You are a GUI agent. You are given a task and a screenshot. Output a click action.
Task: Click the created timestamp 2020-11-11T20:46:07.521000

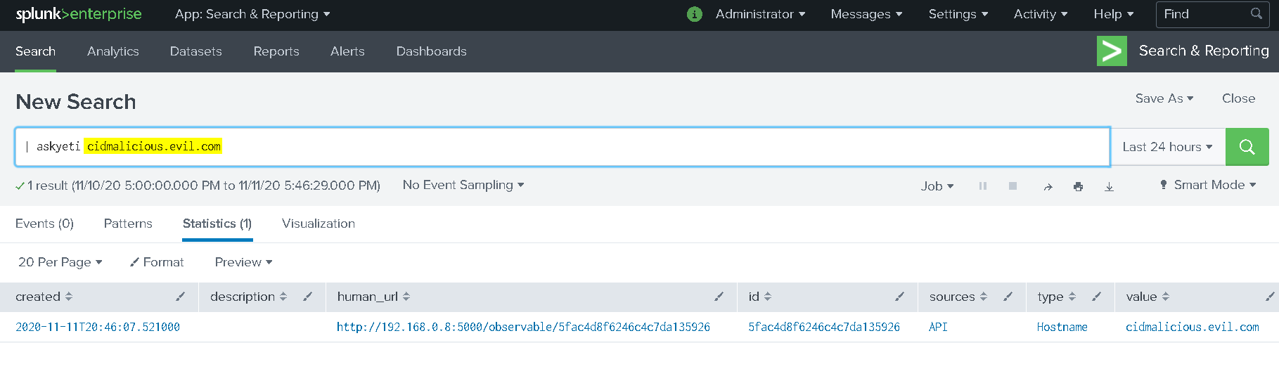[x=98, y=327]
